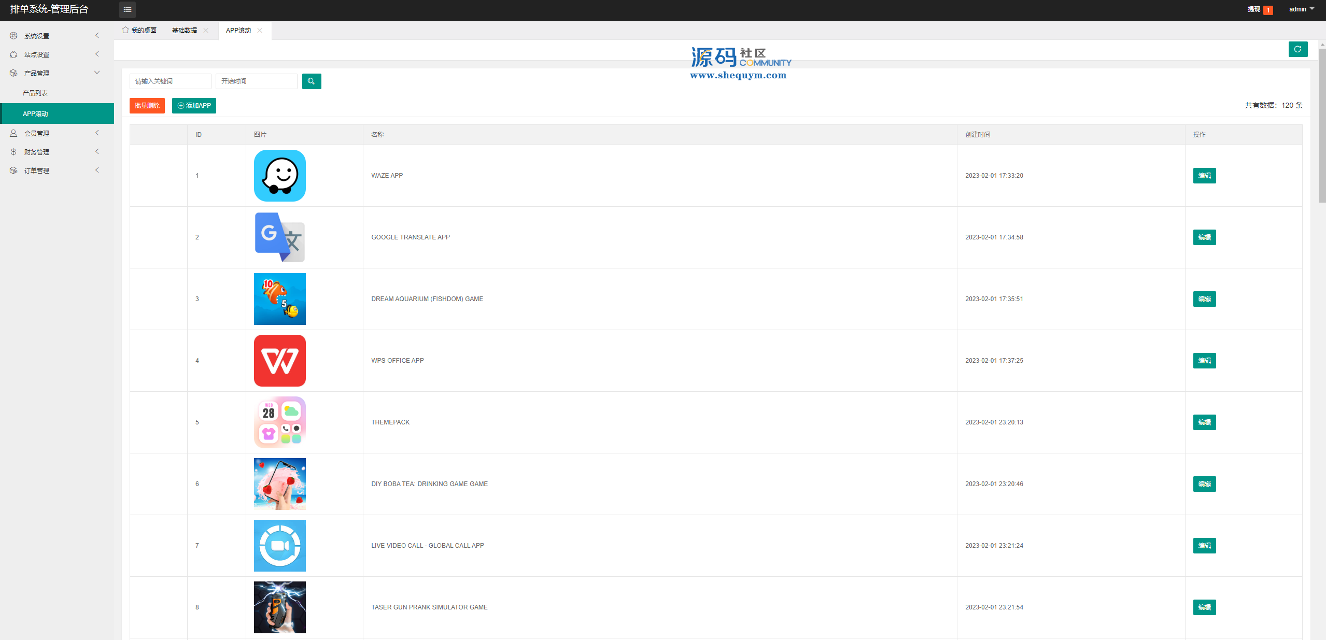
Task: Click the name text WAZE APP
Action: 387,176
